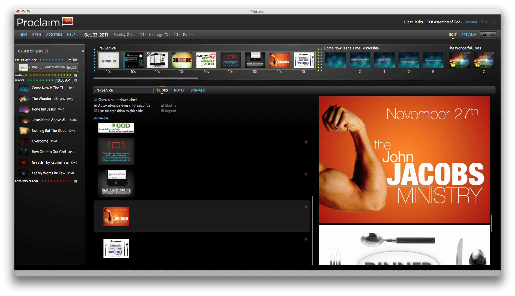This screenshot has height=296, width=515.
Task: Open the Signals tab
Action: 197,90
